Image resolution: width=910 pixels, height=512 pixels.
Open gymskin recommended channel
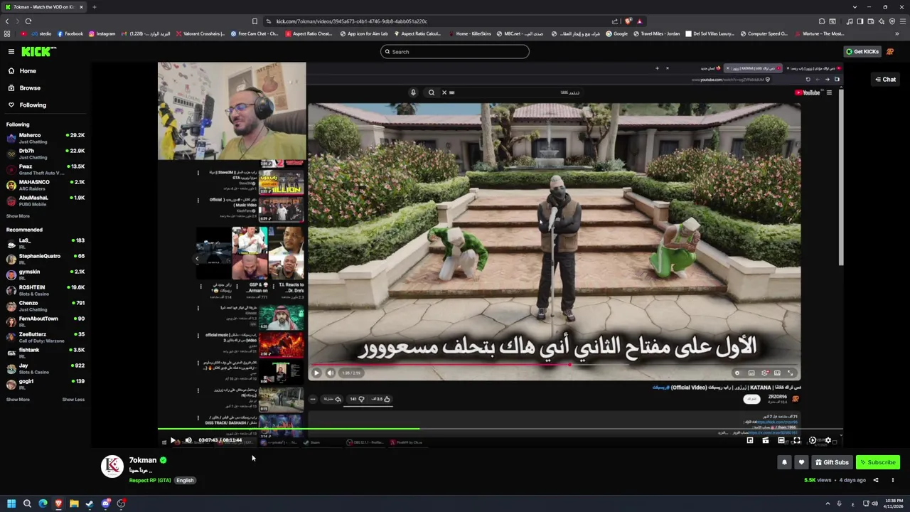click(45, 274)
